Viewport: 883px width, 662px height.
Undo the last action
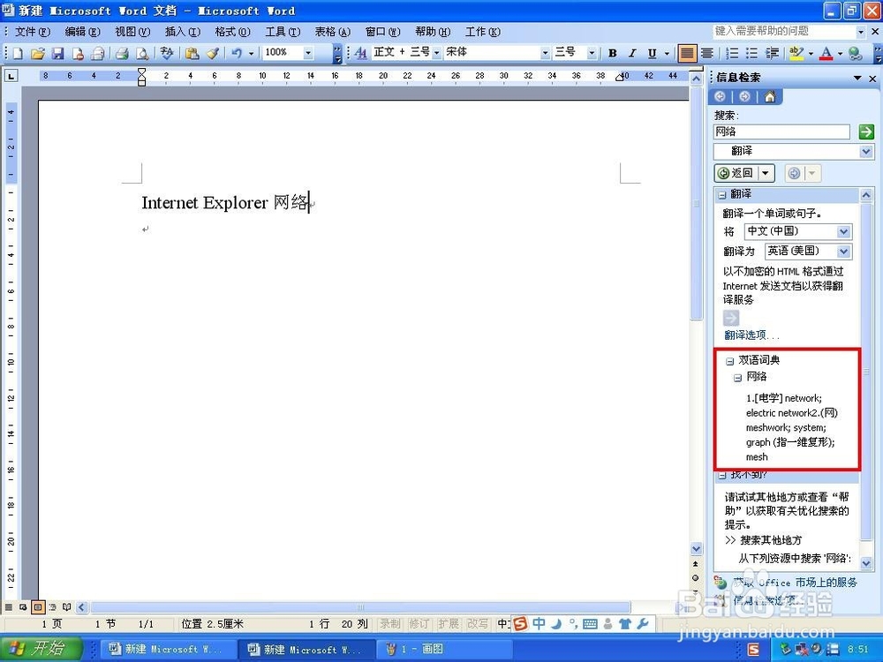[237, 54]
